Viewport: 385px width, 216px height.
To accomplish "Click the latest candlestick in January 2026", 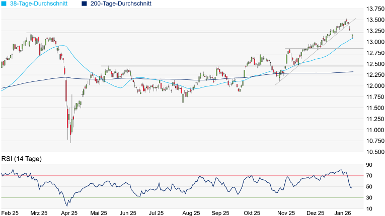I will tap(352, 36).
